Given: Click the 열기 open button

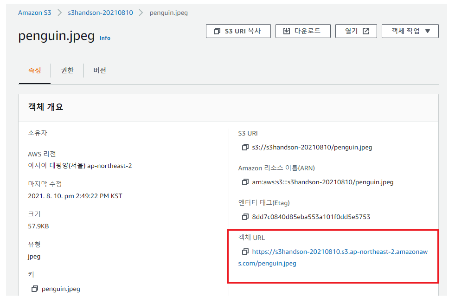Looking at the screenshot, I should click(356, 31).
